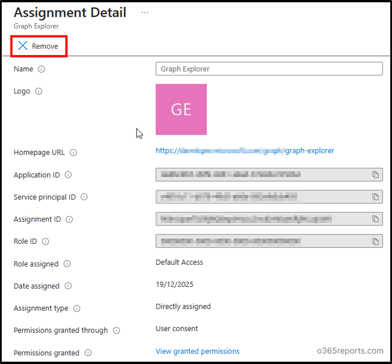This screenshot has height=364, width=392.
Task: Click the info icon beside Permissions granted
Action: point(88,353)
